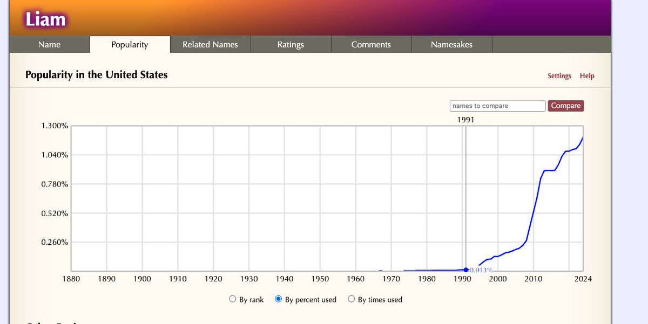Open the Help link
Screen dimensions: 648x324
pyautogui.click(x=587, y=76)
